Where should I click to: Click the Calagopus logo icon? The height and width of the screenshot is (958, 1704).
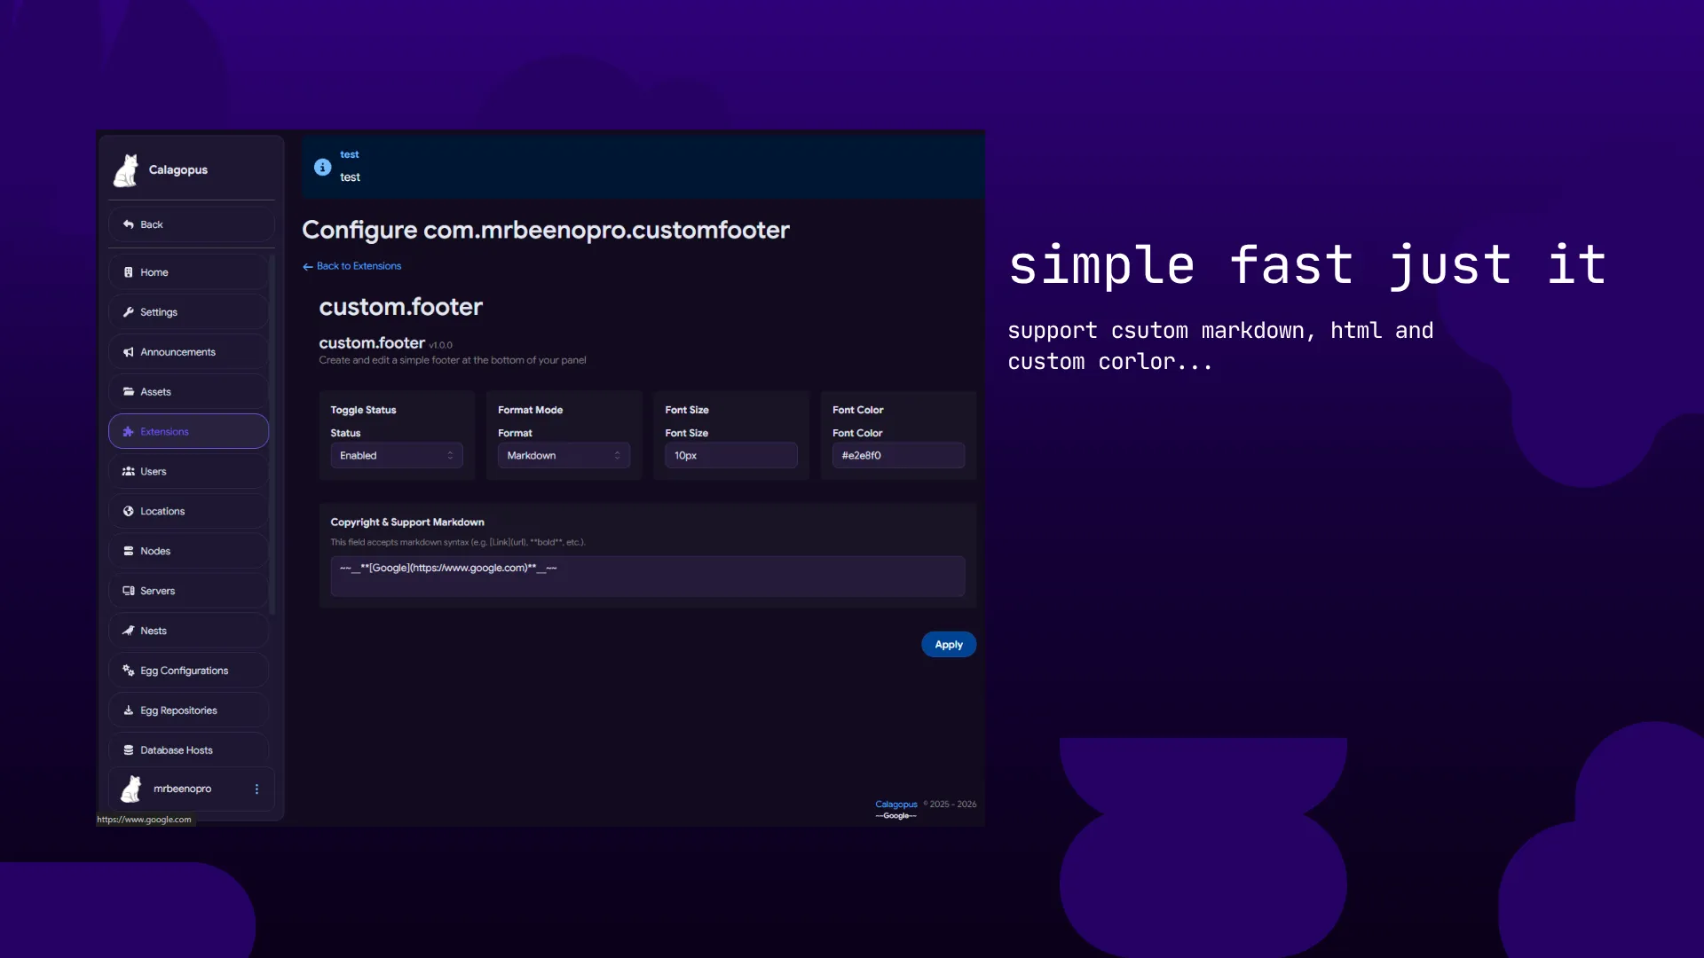126,169
